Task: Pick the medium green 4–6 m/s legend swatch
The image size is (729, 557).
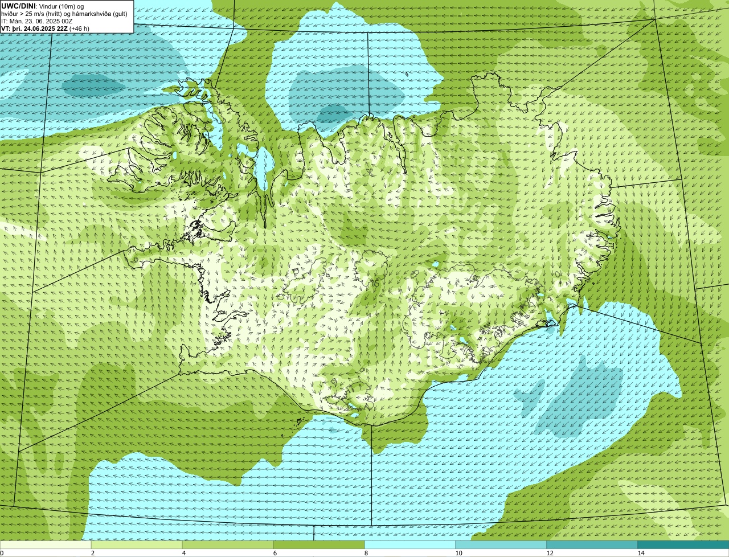Action: coord(228,545)
